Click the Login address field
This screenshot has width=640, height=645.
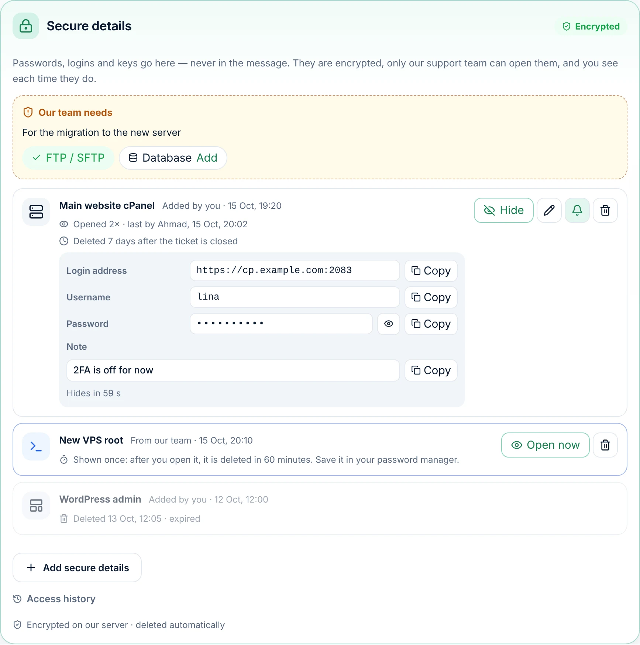click(295, 271)
